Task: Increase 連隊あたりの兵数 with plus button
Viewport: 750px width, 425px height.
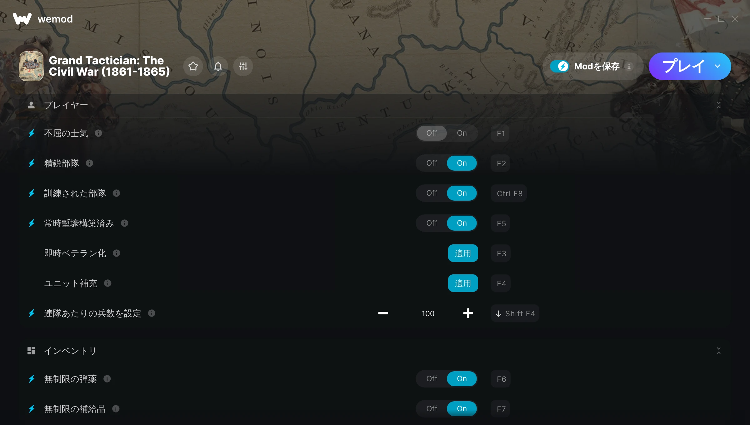Action: 468,313
